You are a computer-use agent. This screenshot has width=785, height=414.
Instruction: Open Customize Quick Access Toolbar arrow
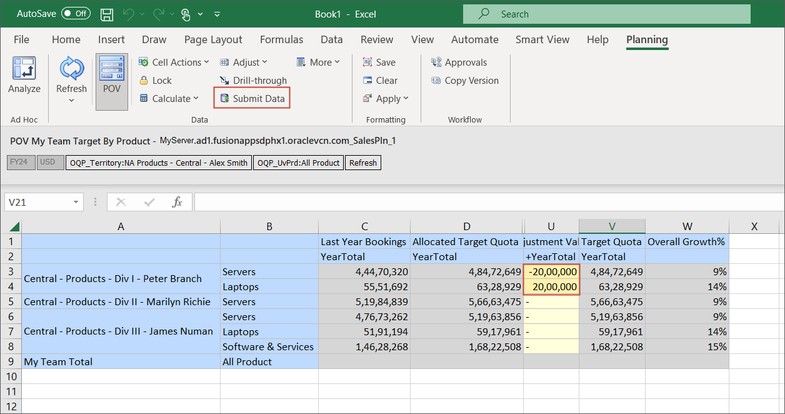(x=217, y=14)
